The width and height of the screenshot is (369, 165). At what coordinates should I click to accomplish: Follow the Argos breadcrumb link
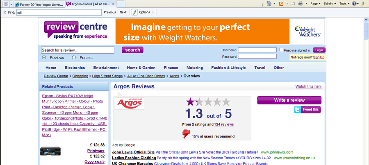(174, 76)
